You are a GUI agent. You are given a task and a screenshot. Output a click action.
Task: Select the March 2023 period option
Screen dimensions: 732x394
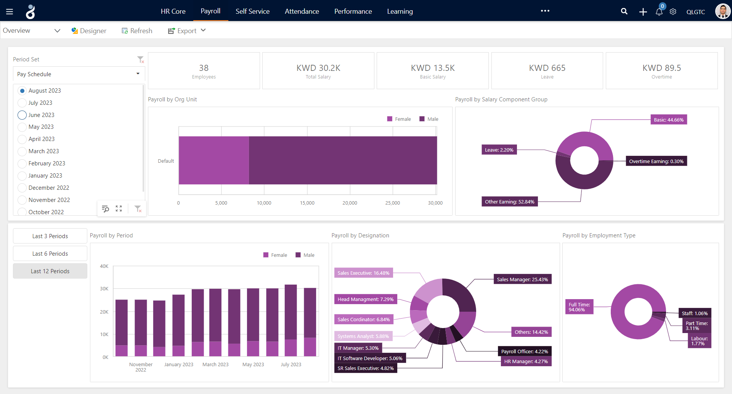click(x=22, y=151)
